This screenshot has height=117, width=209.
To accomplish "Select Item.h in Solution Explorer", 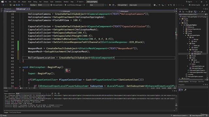I will pyautogui.click(x=197, y=62).
